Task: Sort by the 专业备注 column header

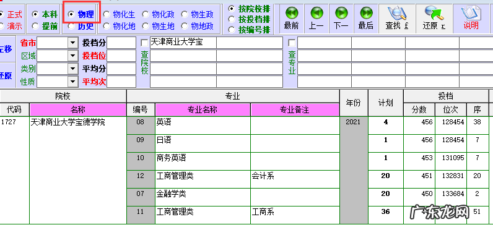Action: (295, 109)
